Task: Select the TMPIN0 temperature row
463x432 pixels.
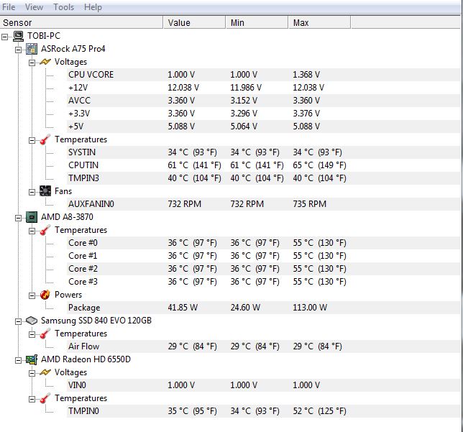Action: [x=263, y=411]
